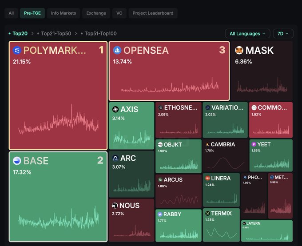Click the rank 2 badge on BASE
This screenshot has height=246, width=302.
point(100,160)
